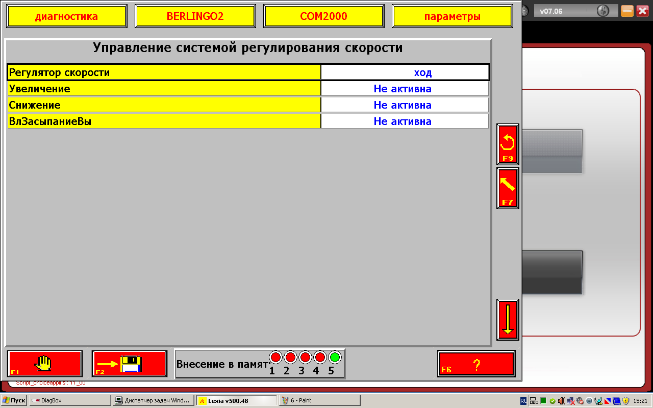
Task: Click the red down arrow scroll icon
Action: 508,319
